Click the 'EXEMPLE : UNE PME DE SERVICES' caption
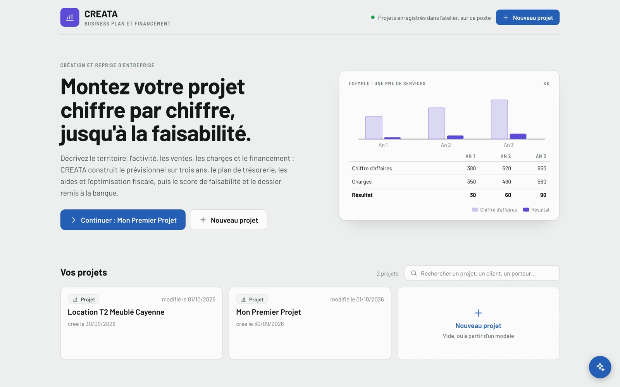The width and height of the screenshot is (620, 387). (387, 84)
